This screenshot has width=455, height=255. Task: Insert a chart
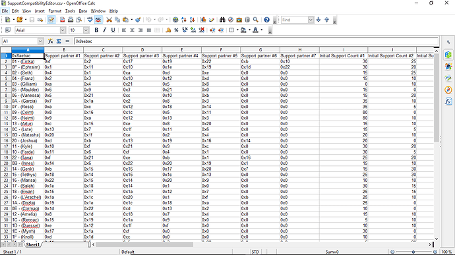coord(203,20)
